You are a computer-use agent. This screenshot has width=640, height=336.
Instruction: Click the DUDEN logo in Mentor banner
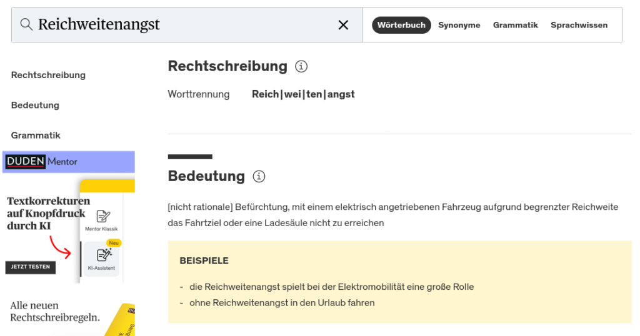(x=25, y=162)
